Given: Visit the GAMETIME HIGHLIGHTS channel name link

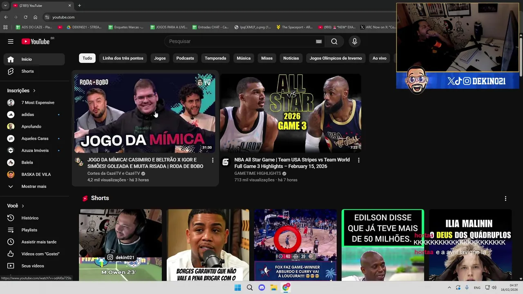Looking at the screenshot, I should pyautogui.click(x=258, y=174).
